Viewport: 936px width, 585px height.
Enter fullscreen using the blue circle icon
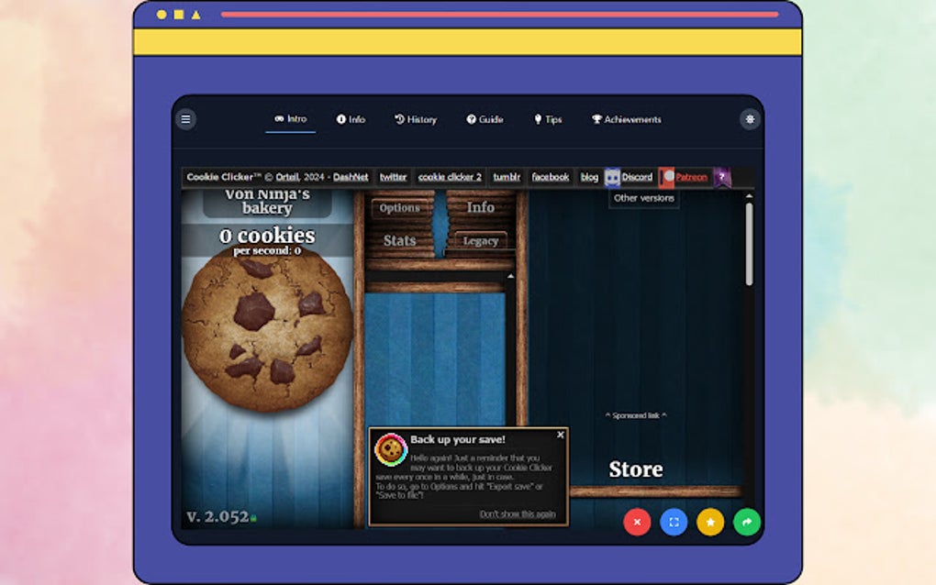pos(674,522)
